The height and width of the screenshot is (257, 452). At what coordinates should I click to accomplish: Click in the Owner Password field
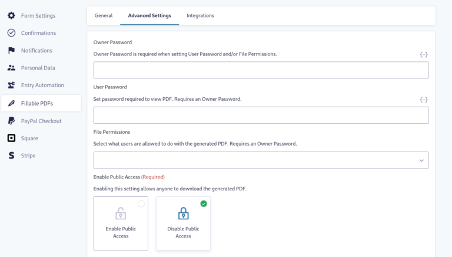pyautogui.click(x=261, y=70)
